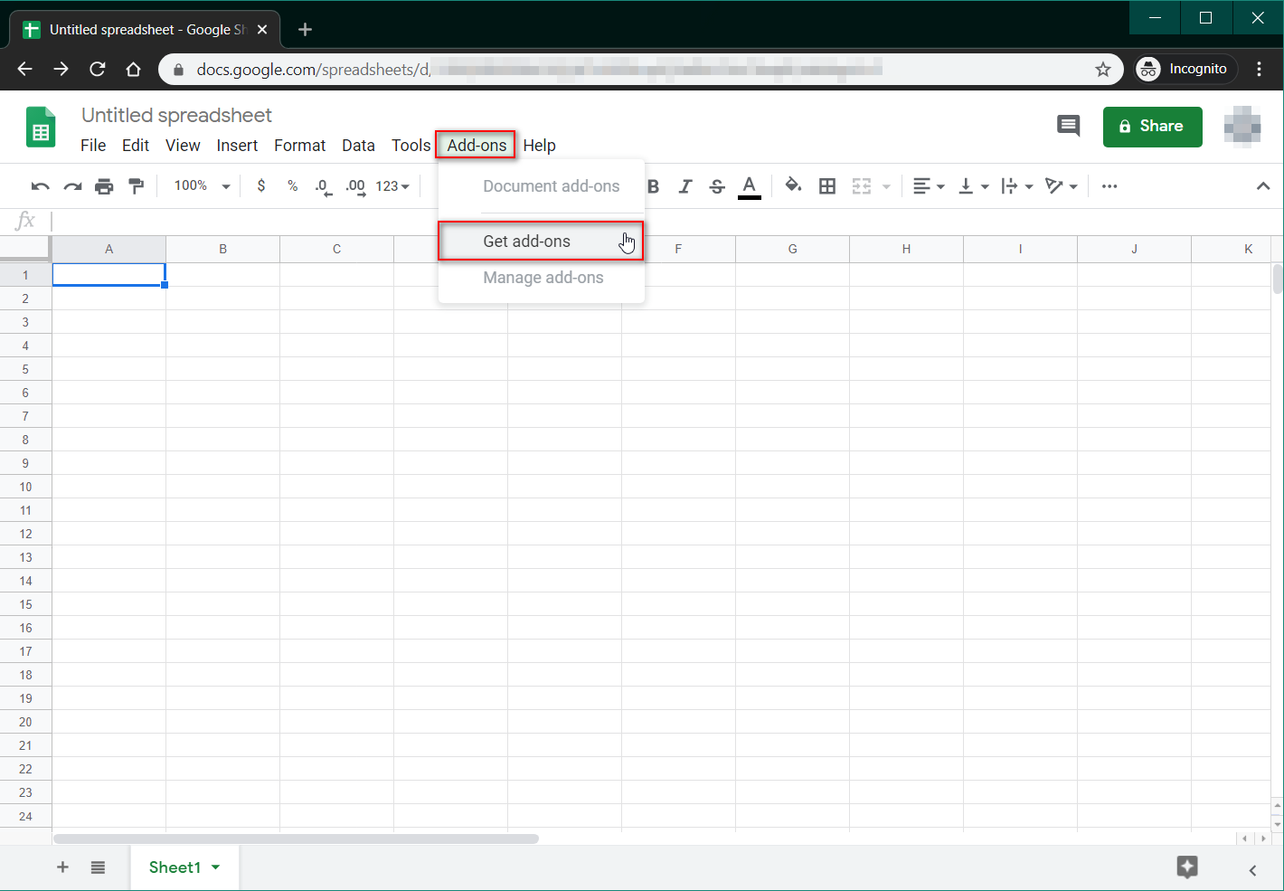The image size is (1284, 891).
Task: Toggle italic formatting
Action: [685, 185]
